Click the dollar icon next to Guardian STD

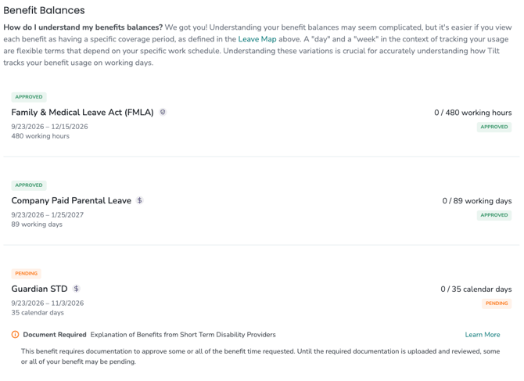[x=76, y=289]
